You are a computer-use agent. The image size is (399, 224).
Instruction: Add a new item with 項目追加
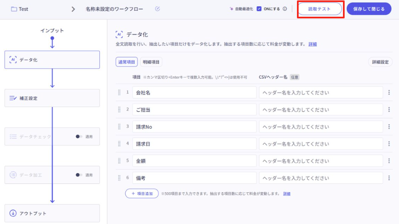[142, 193]
